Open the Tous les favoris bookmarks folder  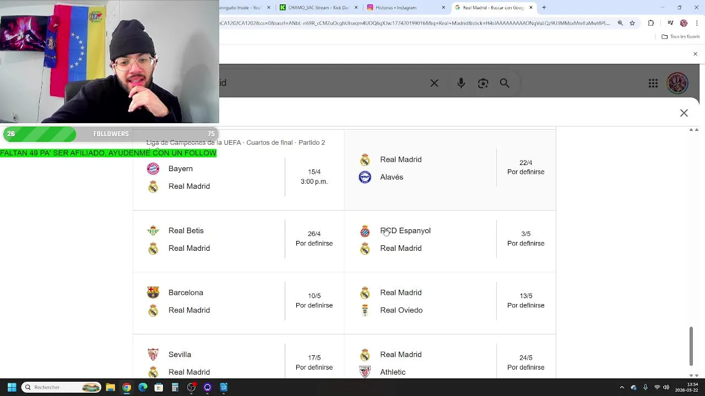pos(681,37)
